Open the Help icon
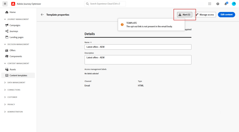 218,4
